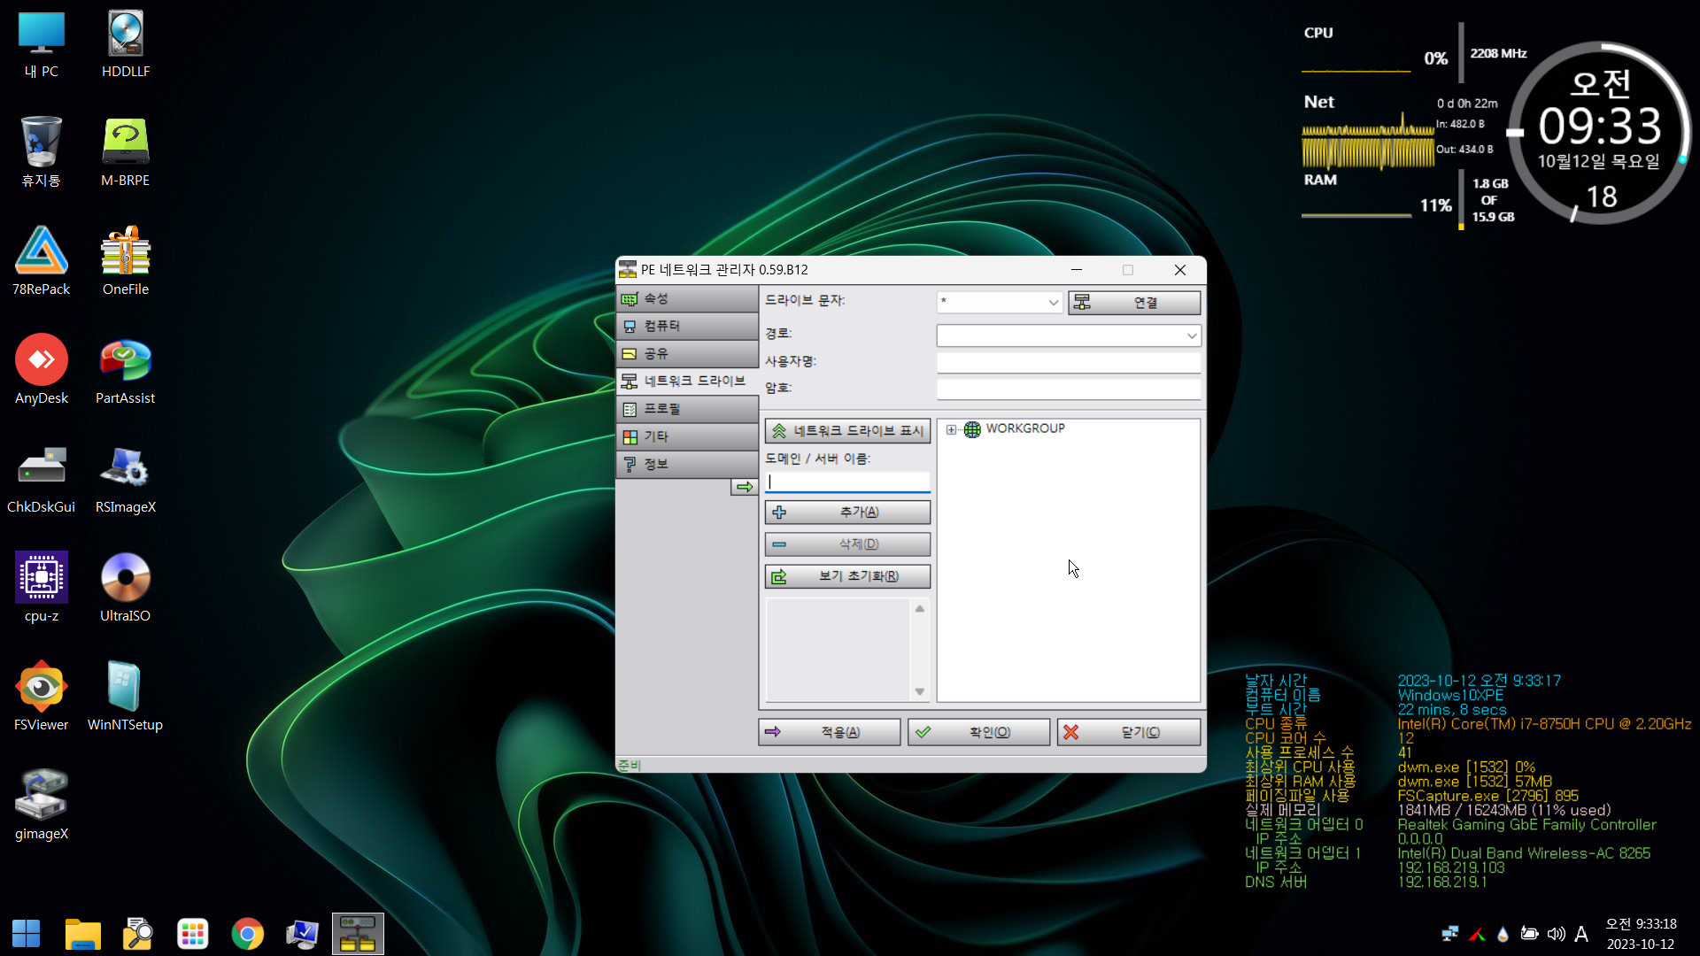Open the WinNTSetup desktop icon
This screenshot has width=1700, height=956.
pyautogui.click(x=126, y=697)
